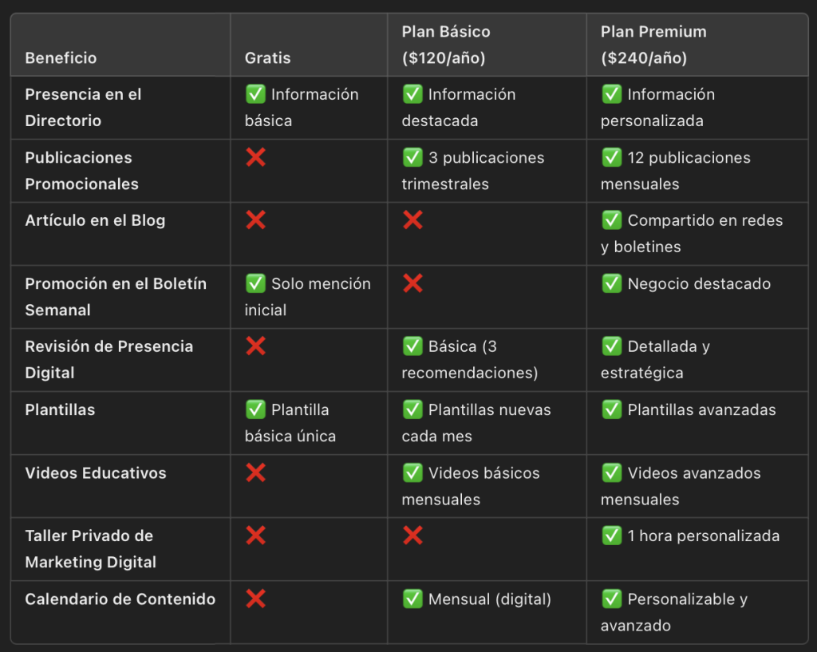Click the "Videos Educativos" row label
This screenshot has height=652, width=817.
pos(96,473)
